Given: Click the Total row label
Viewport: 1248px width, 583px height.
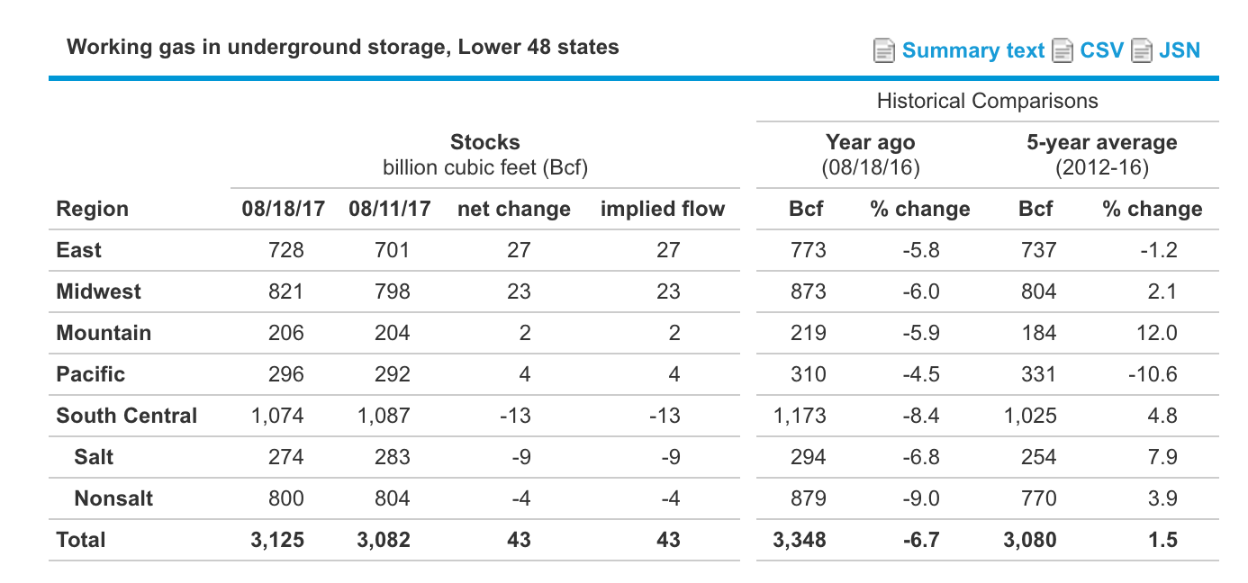Looking at the screenshot, I should (81, 540).
